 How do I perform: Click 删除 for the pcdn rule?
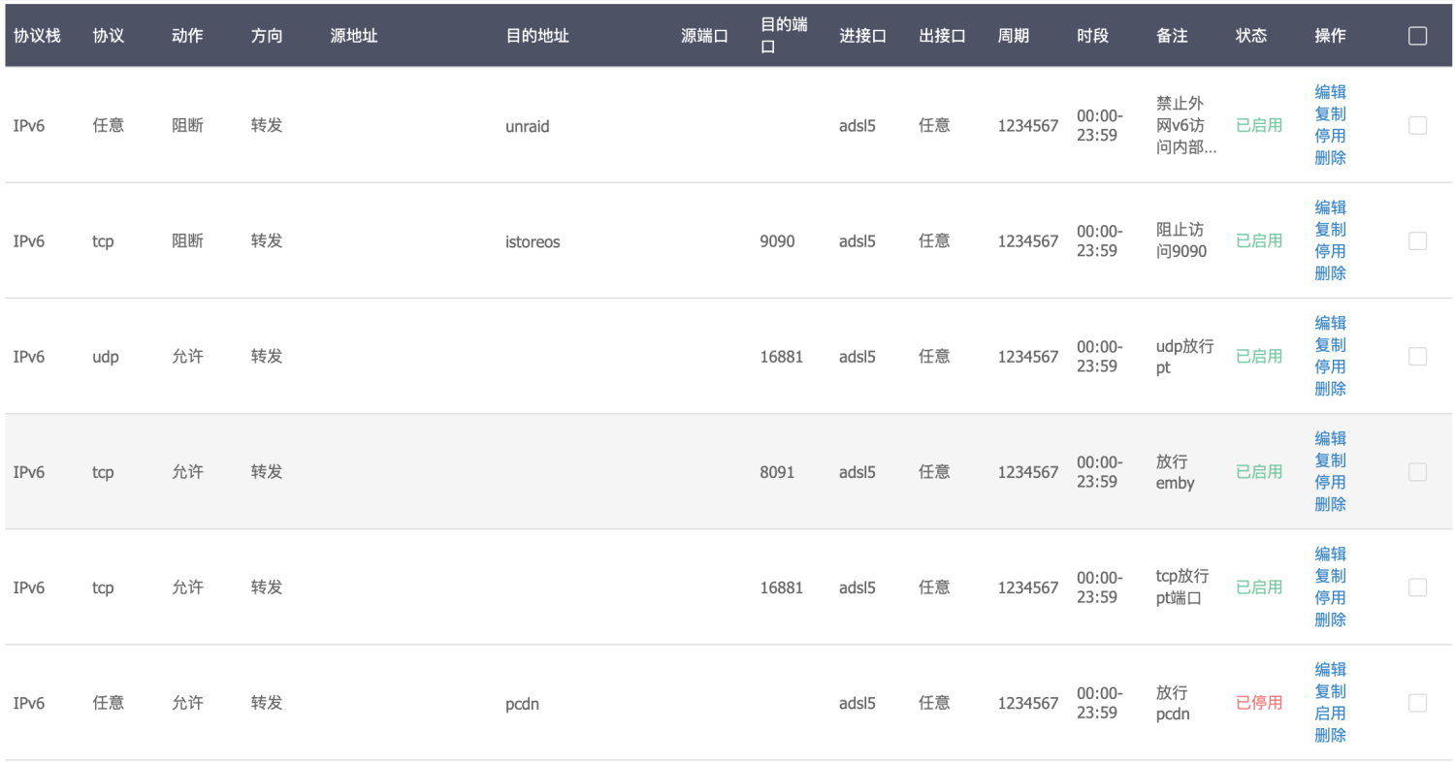click(1330, 735)
